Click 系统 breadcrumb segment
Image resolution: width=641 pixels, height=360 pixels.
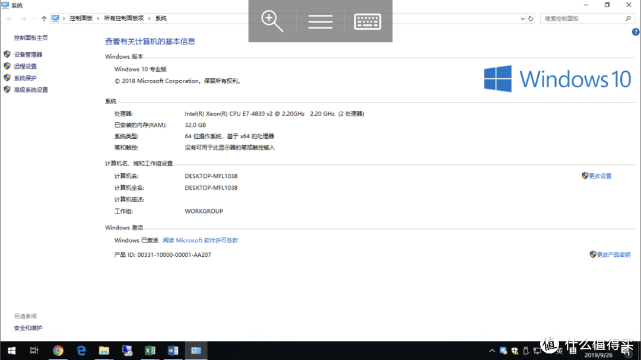pos(161,18)
